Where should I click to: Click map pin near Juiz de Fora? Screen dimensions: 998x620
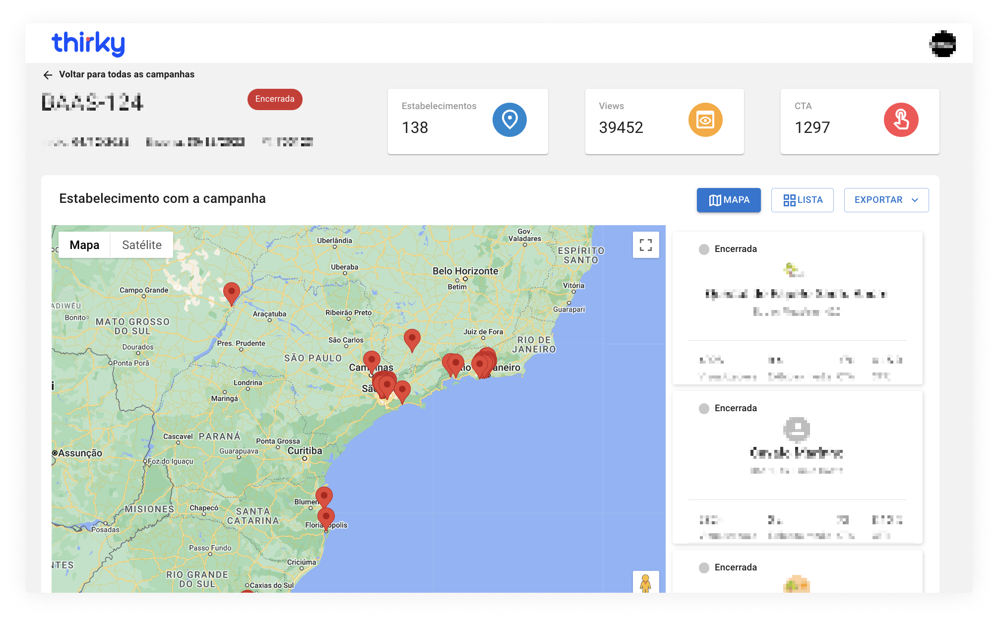click(412, 340)
